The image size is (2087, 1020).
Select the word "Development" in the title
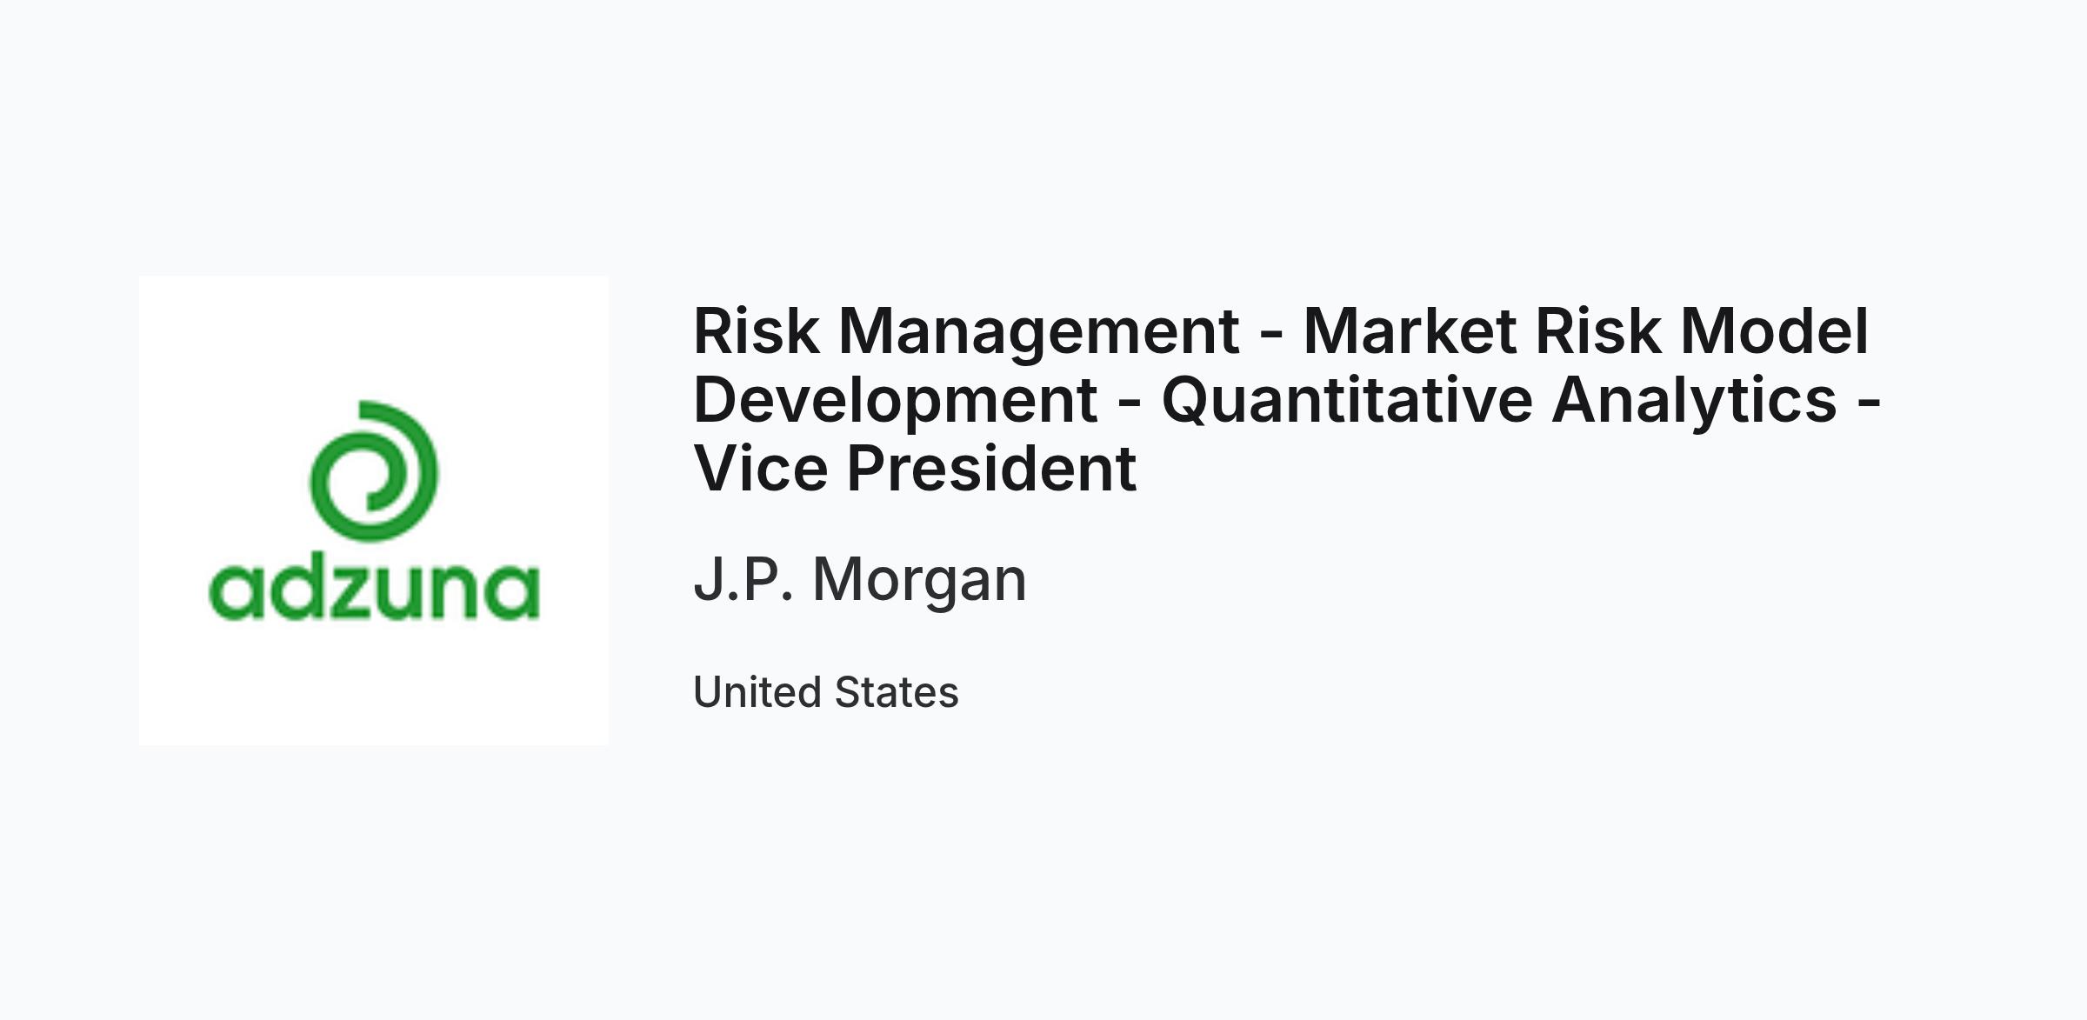[x=896, y=401]
